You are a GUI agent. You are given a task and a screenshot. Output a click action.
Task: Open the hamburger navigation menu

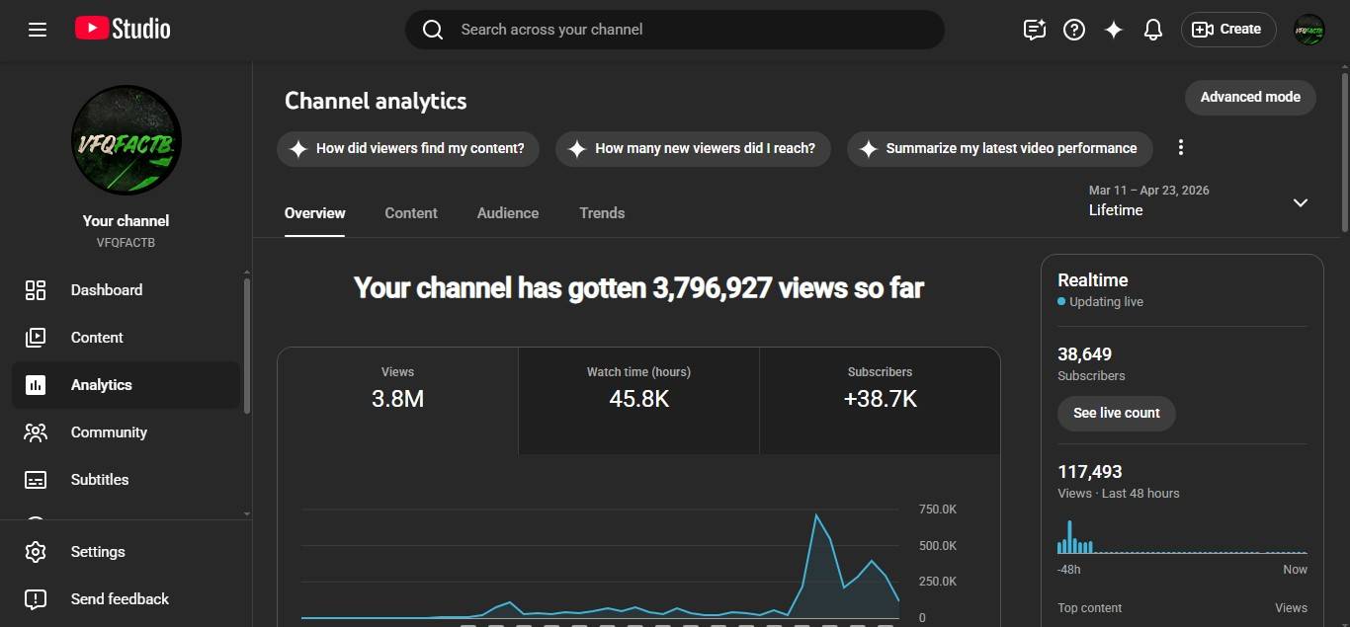coord(38,30)
